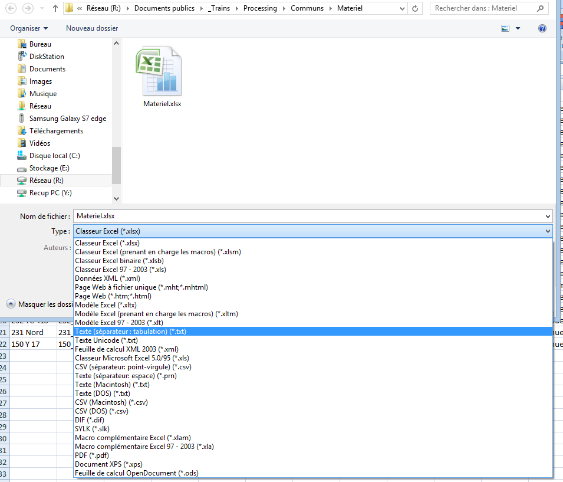Open the help question mark icon

click(542, 28)
